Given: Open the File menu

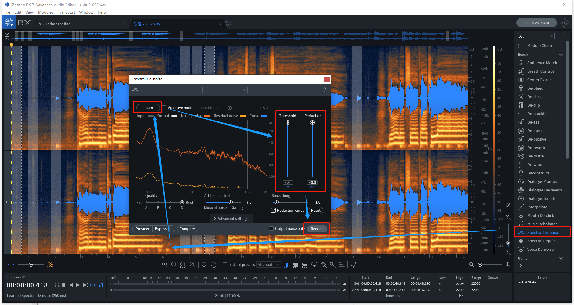Looking at the screenshot, I should [x=8, y=12].
